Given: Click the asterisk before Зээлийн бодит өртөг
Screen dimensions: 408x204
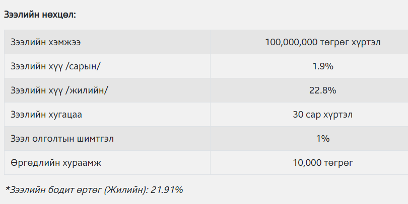Looking at the screenshot, I should click(x=7, y=189).
